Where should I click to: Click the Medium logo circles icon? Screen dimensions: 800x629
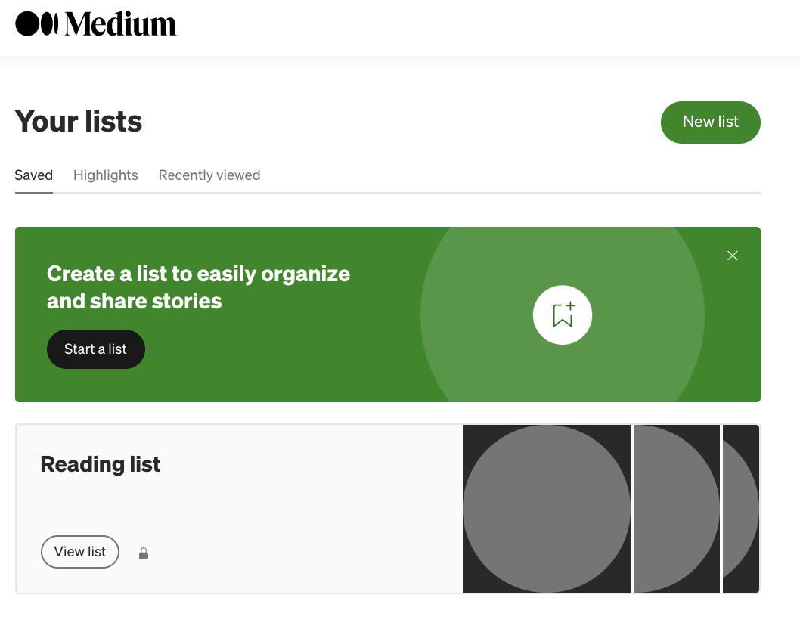pos(37,24)
